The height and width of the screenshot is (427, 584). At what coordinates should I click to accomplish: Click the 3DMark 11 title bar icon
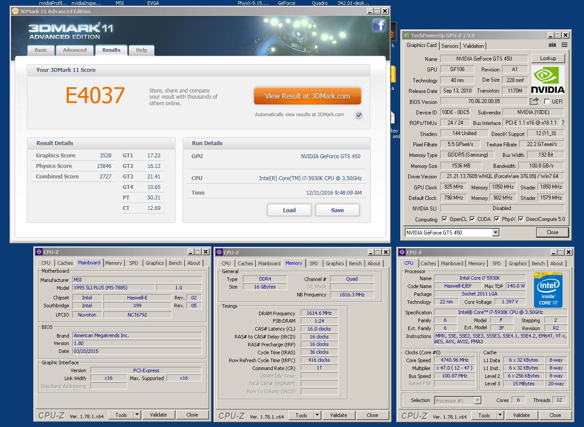coord(15,11)
